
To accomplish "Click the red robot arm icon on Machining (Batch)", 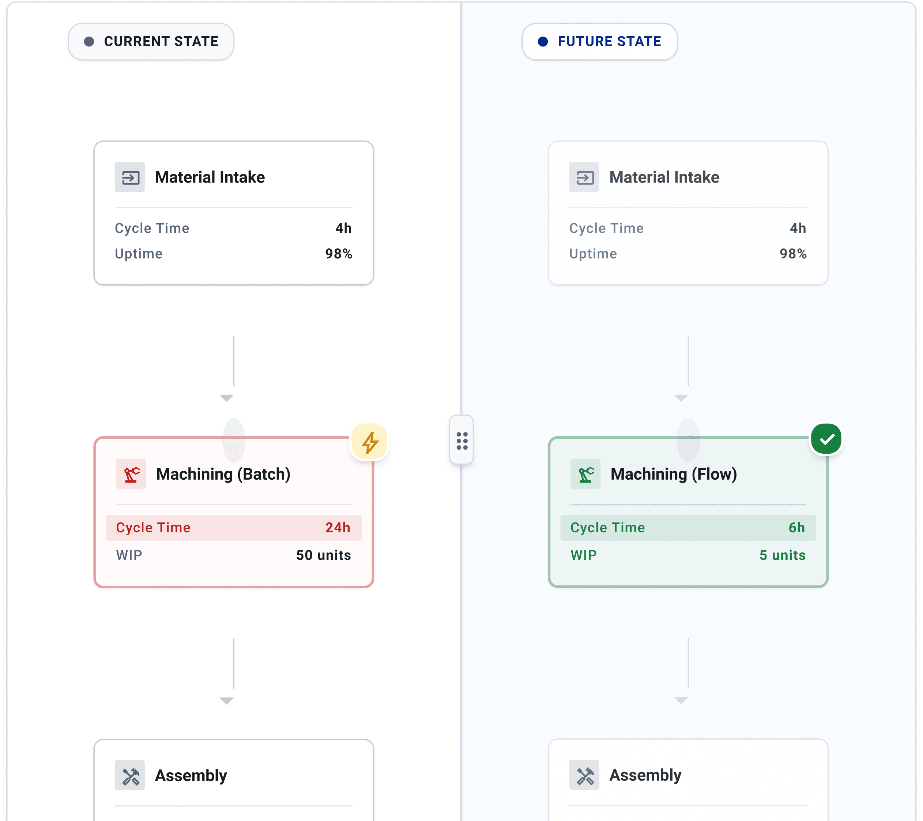I will 131,473.
